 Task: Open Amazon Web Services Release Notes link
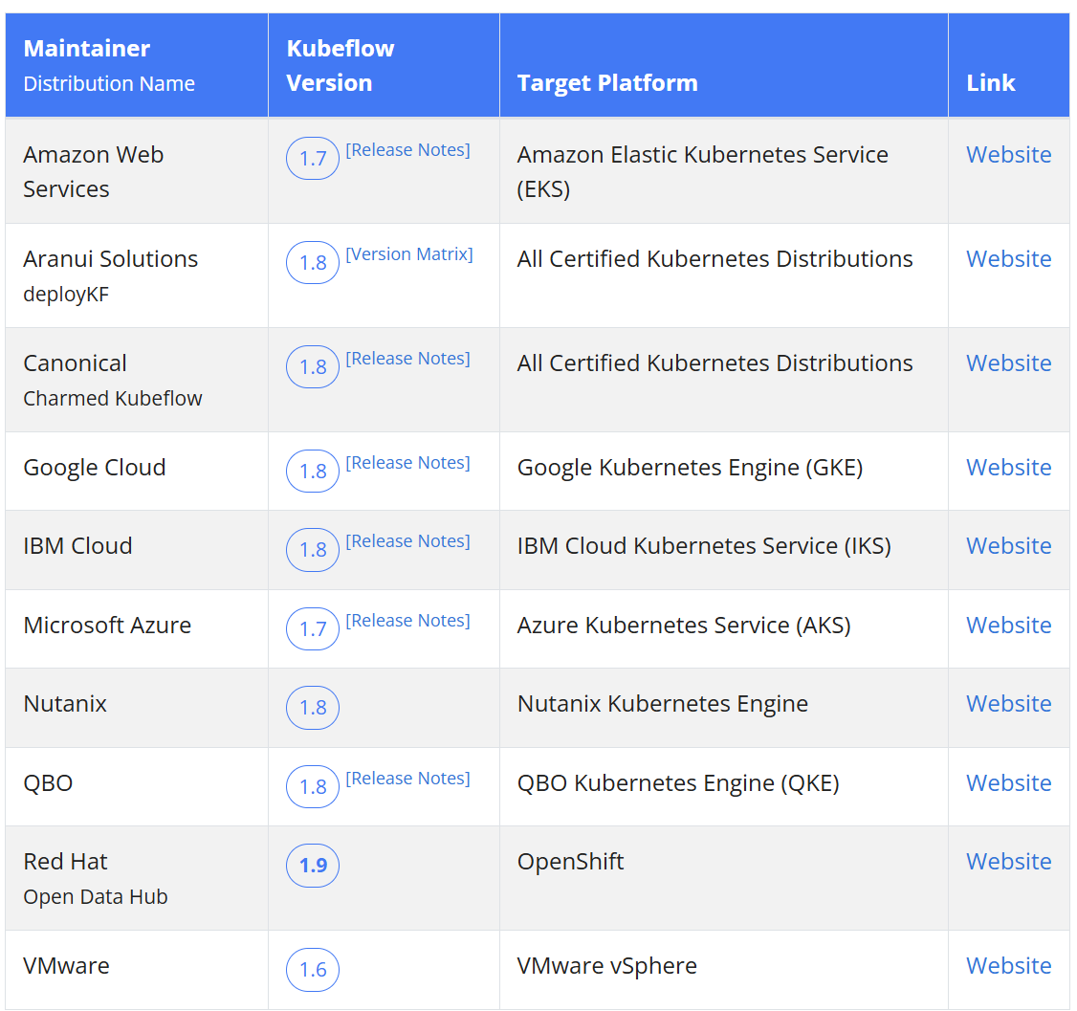[408, 150]
